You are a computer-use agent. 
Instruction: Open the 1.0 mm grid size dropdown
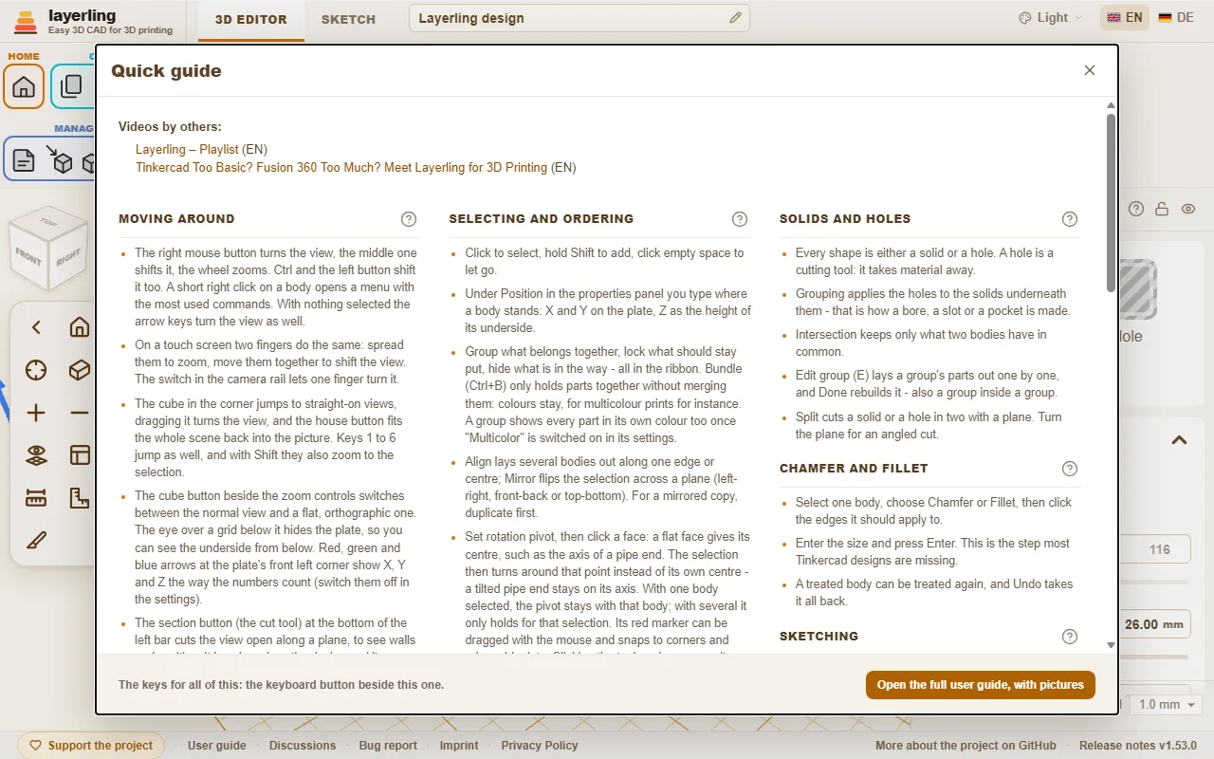1166,705
